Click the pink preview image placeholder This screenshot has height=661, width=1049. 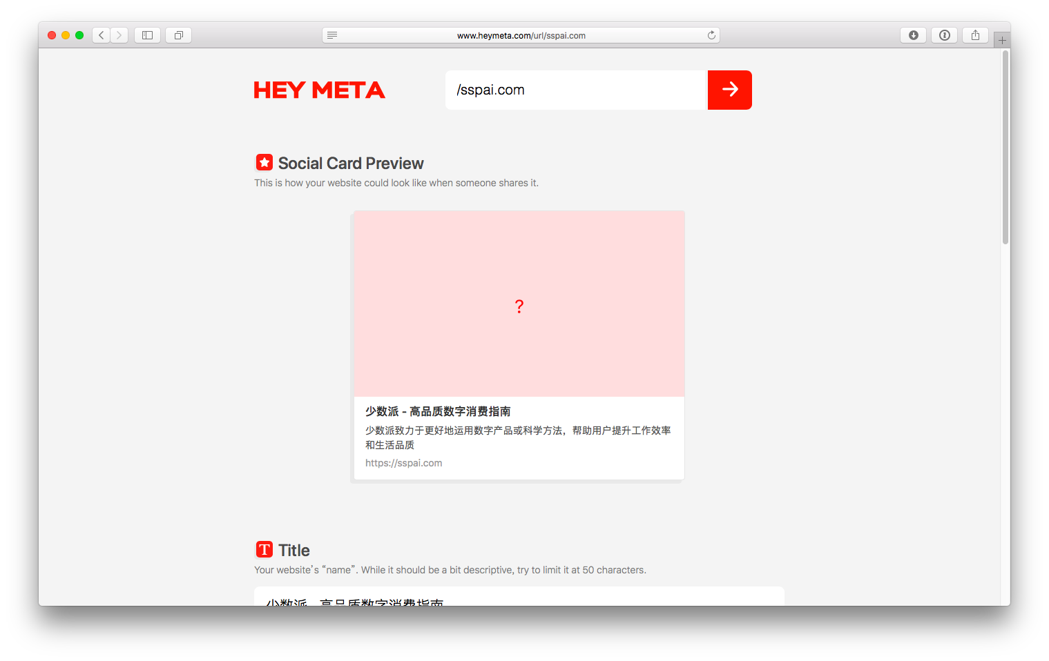coord(519,304)
